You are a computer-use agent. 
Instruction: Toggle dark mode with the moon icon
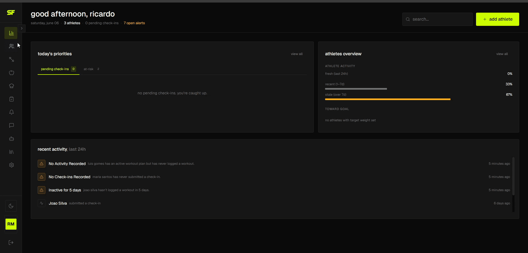click(11, 206)
